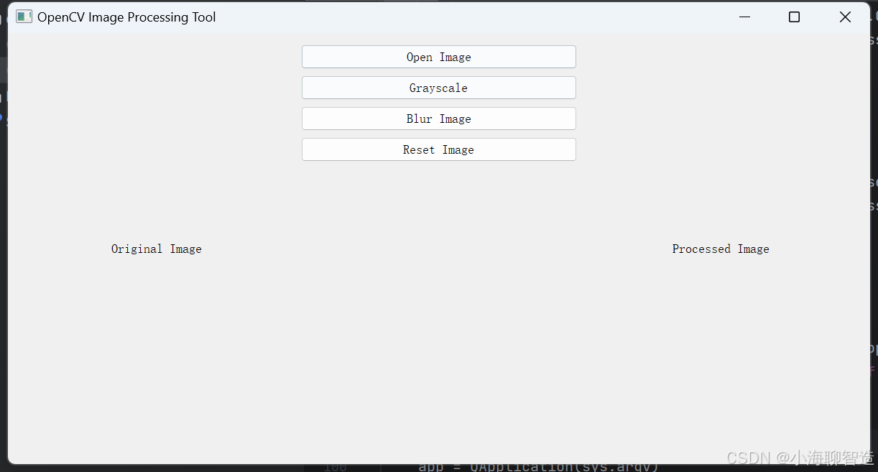Maximize the OpenCV tool window
This screenshot has width=878, height=472.
[794, 17]
